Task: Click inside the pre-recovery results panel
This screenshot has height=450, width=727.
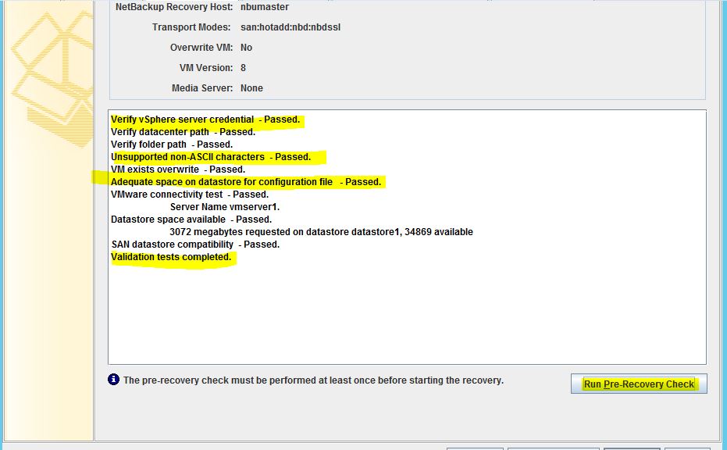Action: 390,312
